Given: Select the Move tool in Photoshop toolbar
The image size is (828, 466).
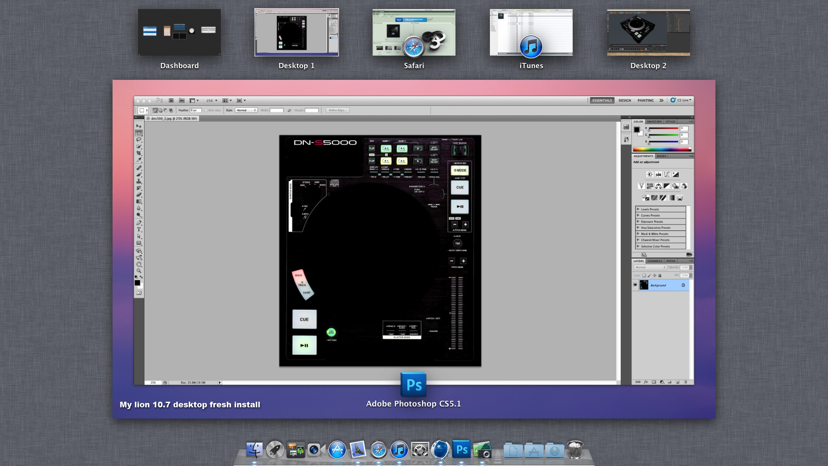Looking at the screenshot, I should (x=139, y=126).
